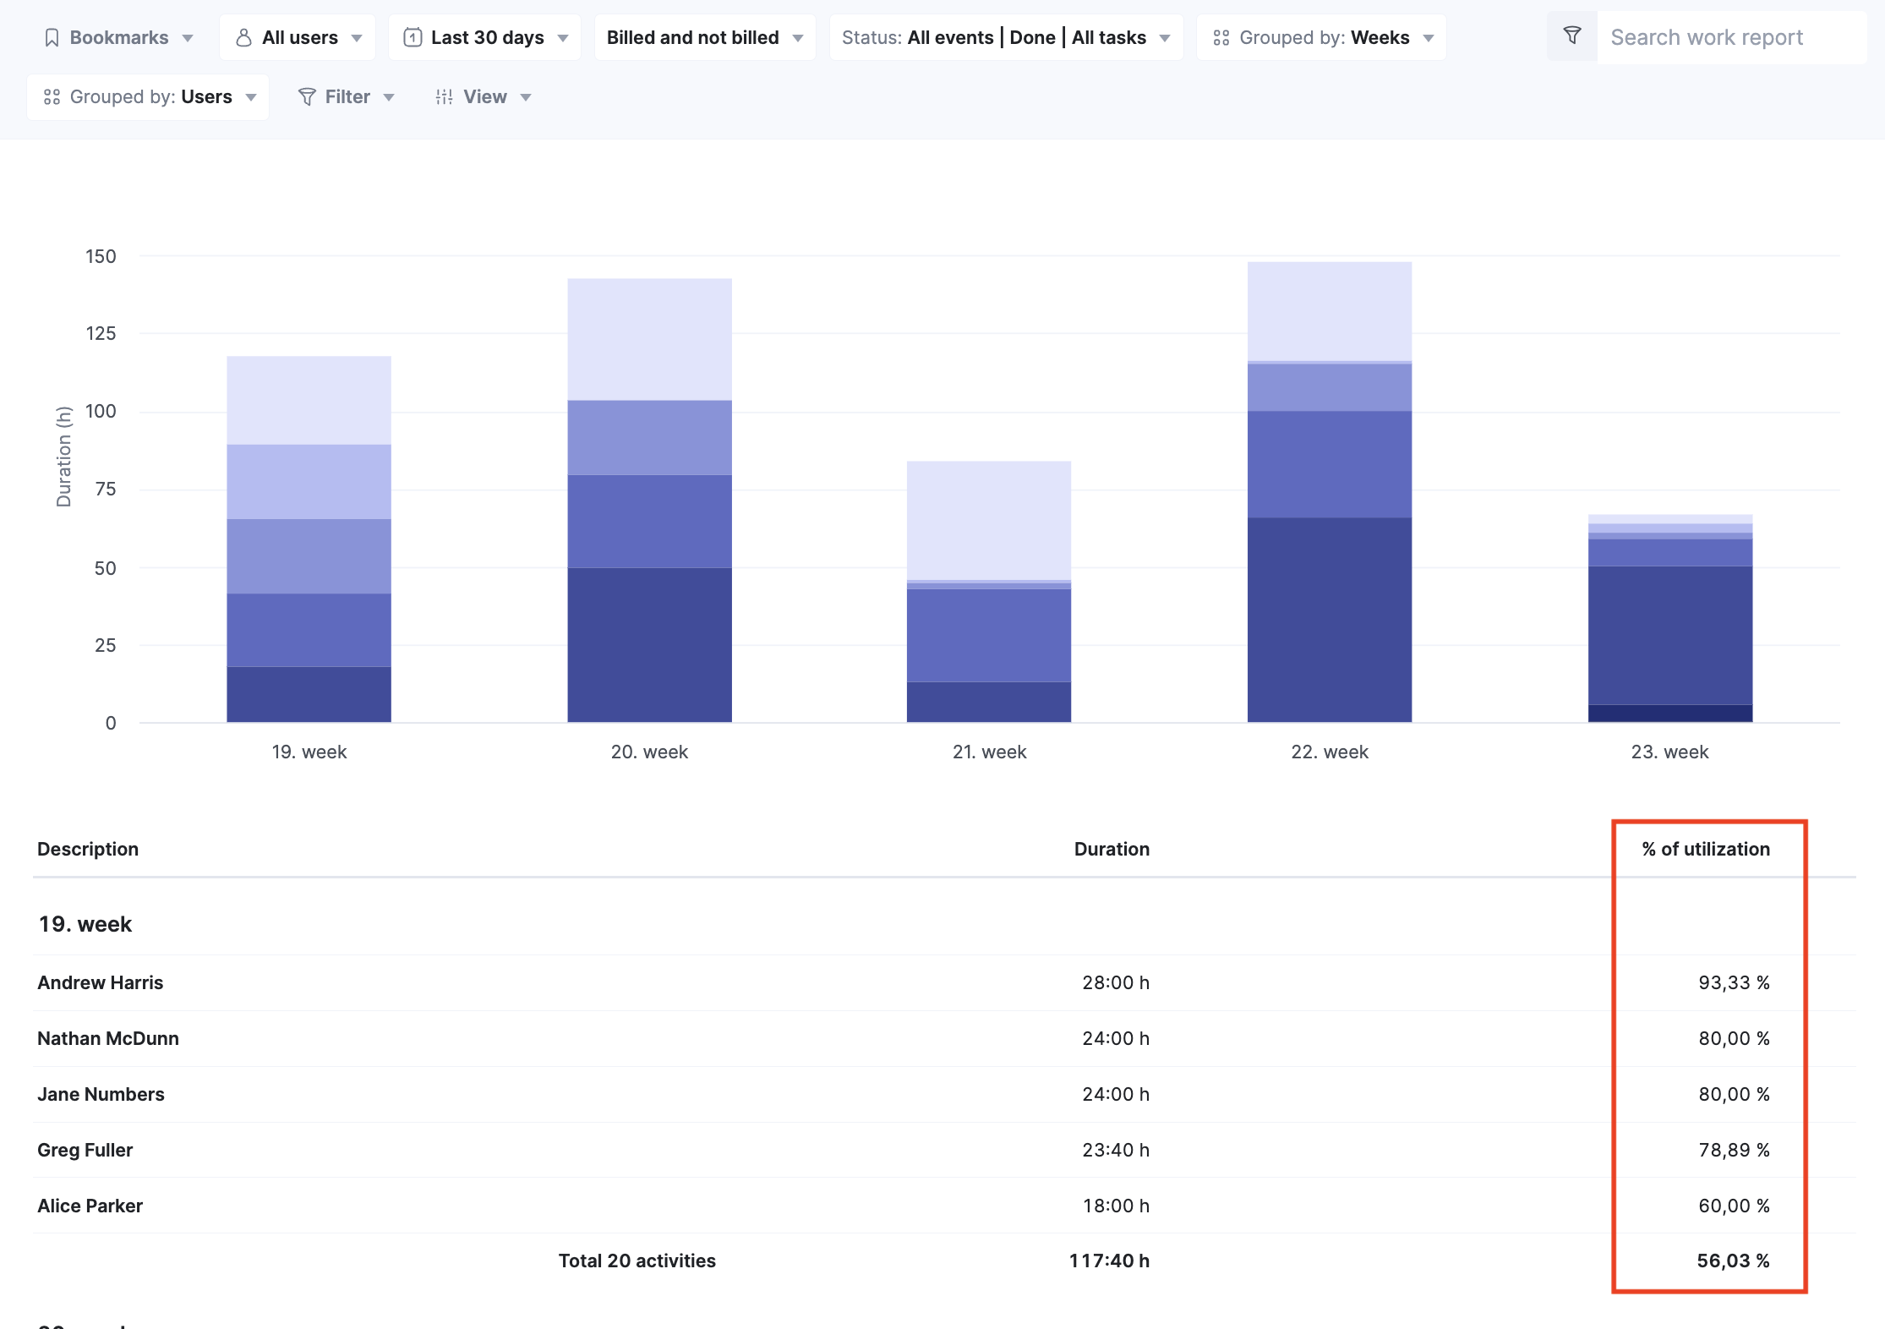Image resolution: width=1885 pixels, height=1329 pixels.
Task: Click the user icon beside All users
Action: pos(243,38)
